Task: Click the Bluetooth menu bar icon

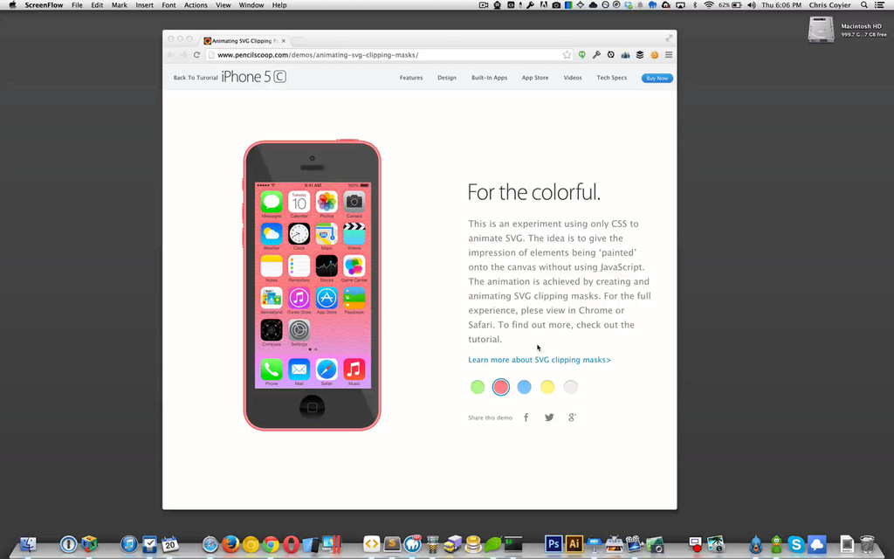Action: pos(694,5)
